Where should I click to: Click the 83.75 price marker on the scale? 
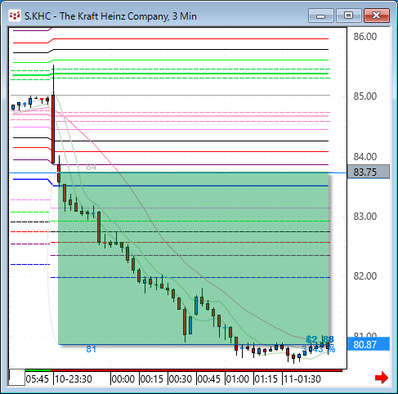[369, 172]
